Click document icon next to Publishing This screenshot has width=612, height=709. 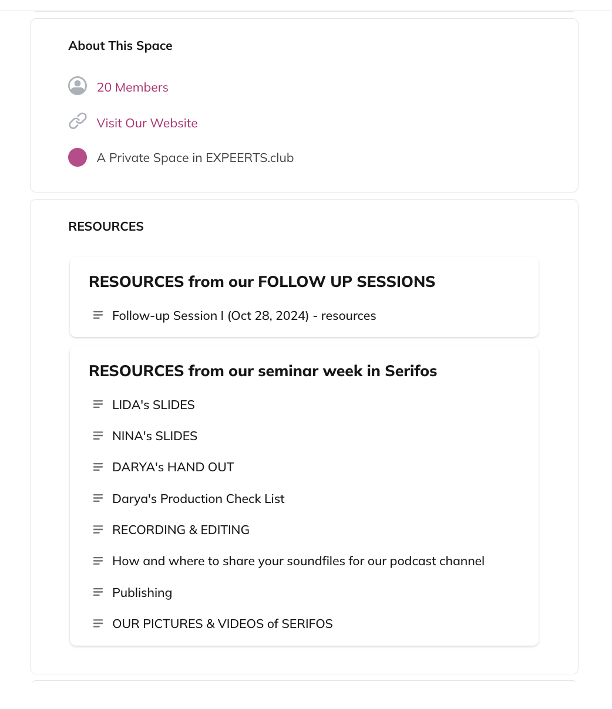point(98,592)
